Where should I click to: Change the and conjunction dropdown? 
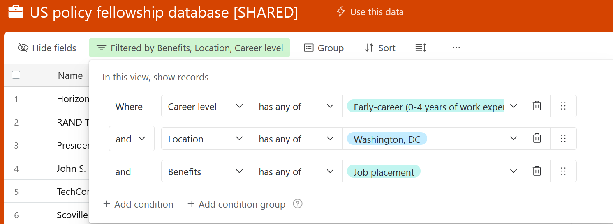[x=131, y=139]
